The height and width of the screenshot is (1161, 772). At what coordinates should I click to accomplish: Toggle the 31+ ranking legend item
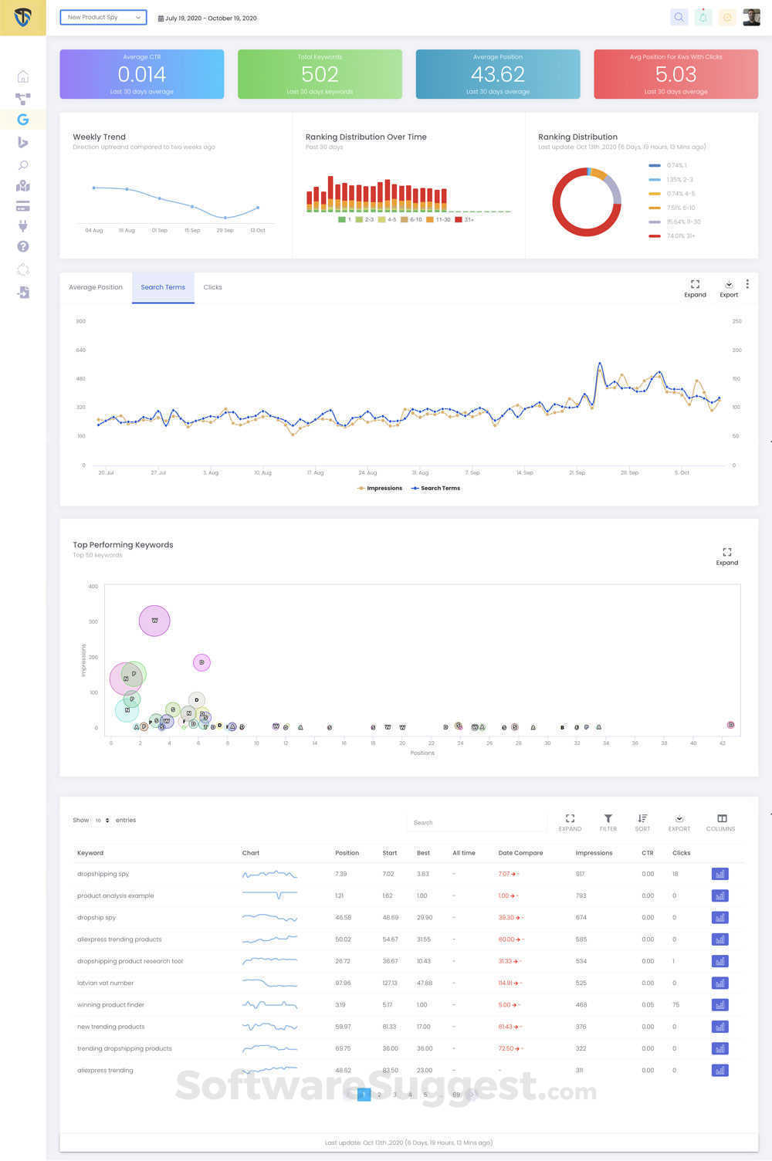(x=464, y=219)
